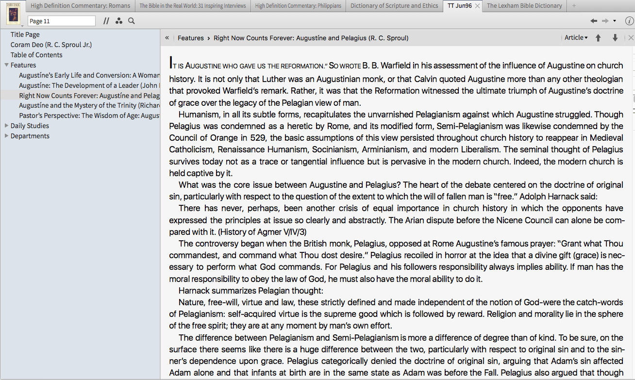Screen dimensions: 635x380
Task: Click the citation "(History of Agmer V/IV/3)"
Action: coord(262,231)
